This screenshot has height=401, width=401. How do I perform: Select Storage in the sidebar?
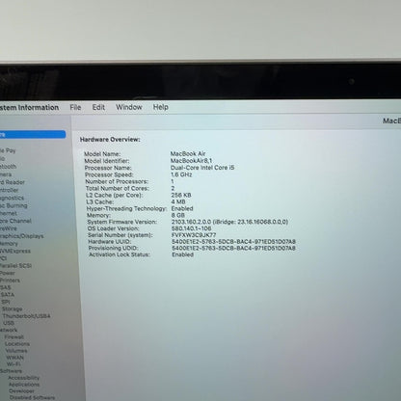click(13, 309)
